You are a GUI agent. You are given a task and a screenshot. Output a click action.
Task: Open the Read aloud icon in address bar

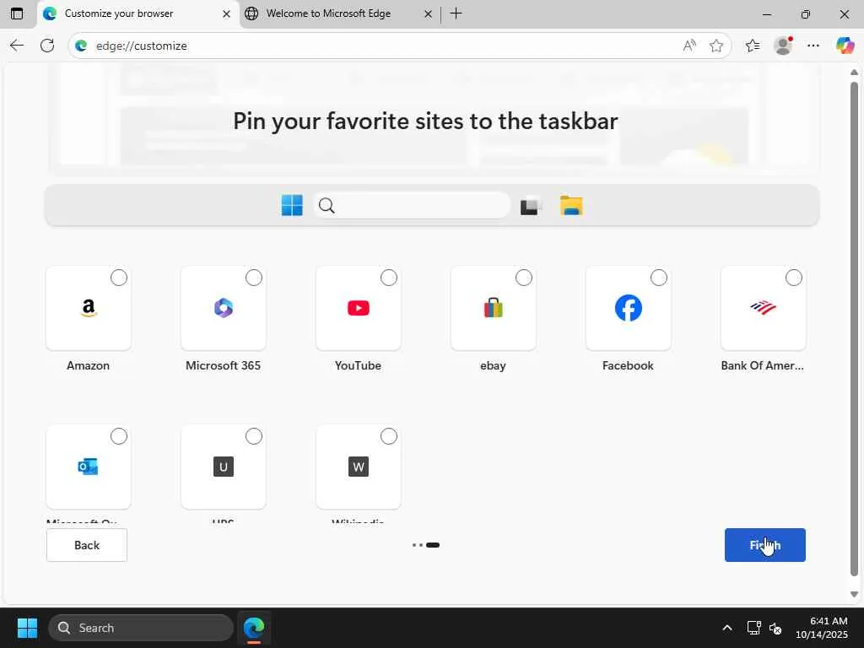[x=688, y=46]
